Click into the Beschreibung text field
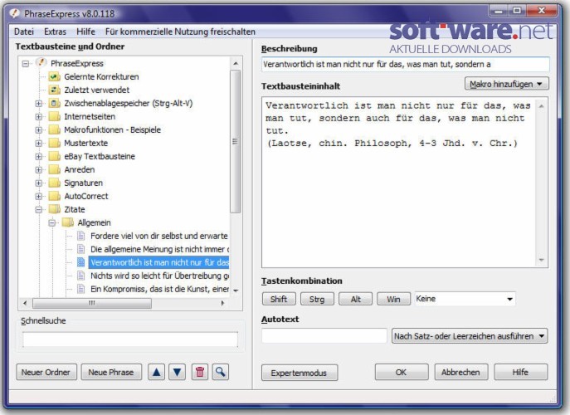The height and width of the screenshot is (415, 570). [406, 65]
